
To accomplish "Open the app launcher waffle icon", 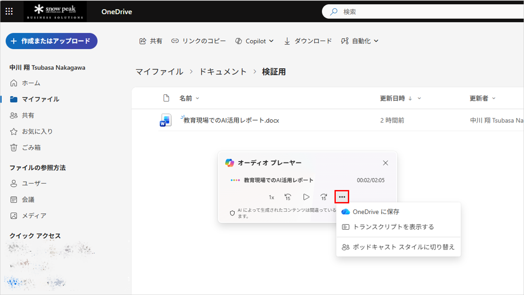I will click(x=9, y=11).
